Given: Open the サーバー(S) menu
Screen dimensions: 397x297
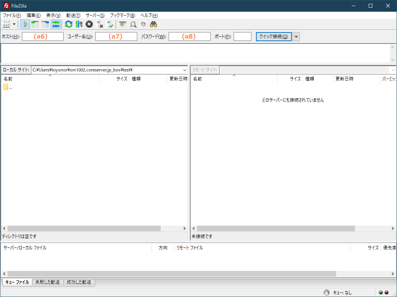Looking at the screenshot, I should [95, 15].
